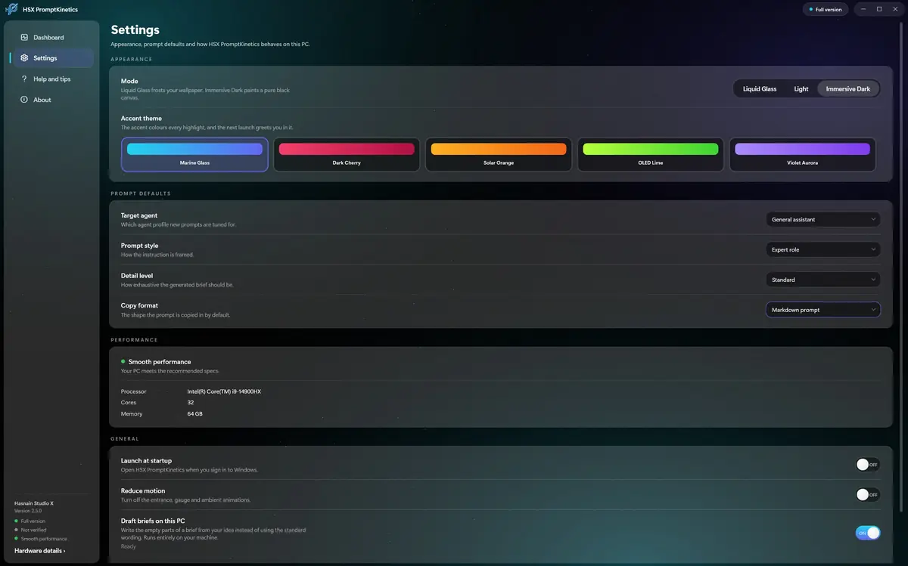Switch mode to Light
This screenshot has width=908, height=566.
point(801,88)
